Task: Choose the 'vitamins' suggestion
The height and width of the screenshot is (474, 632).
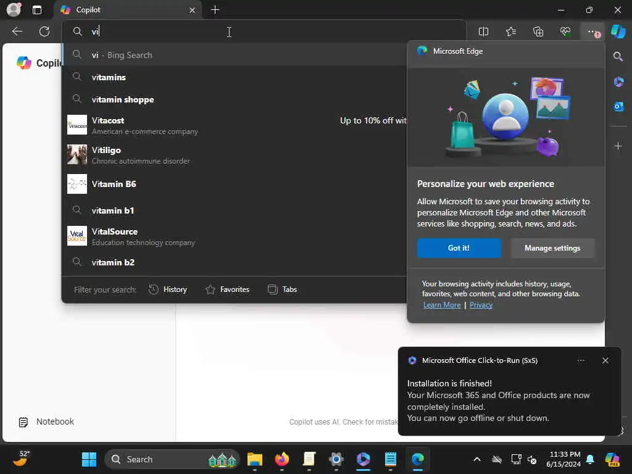Action: (x=234, y=77)
